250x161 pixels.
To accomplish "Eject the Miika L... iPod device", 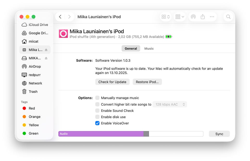I will pyautogui.click(x=46, y=50).
